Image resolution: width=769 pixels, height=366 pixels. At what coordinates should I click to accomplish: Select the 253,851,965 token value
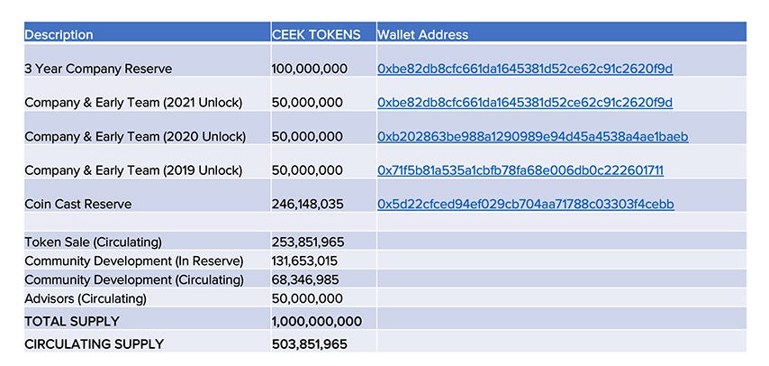point(308,242)
